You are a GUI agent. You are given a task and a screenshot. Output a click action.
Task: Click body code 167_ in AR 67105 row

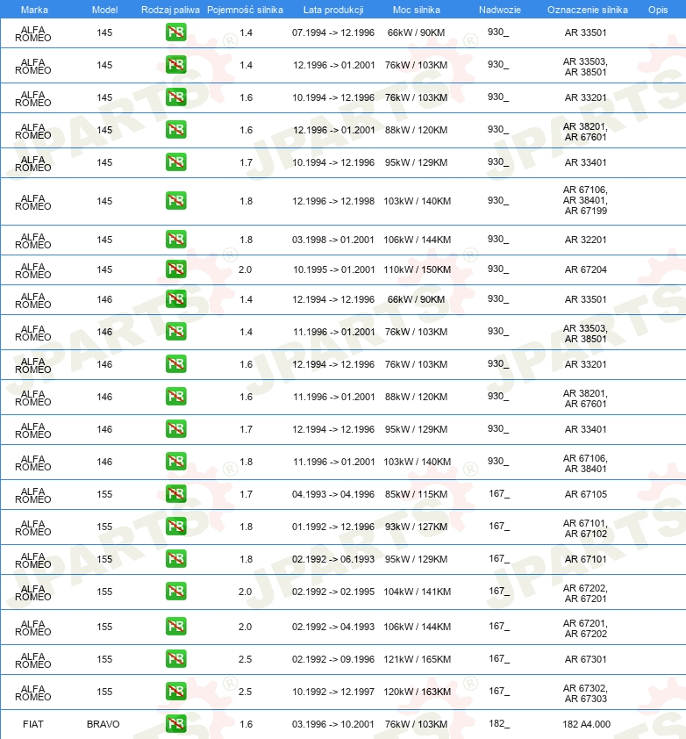coord(498,493)
